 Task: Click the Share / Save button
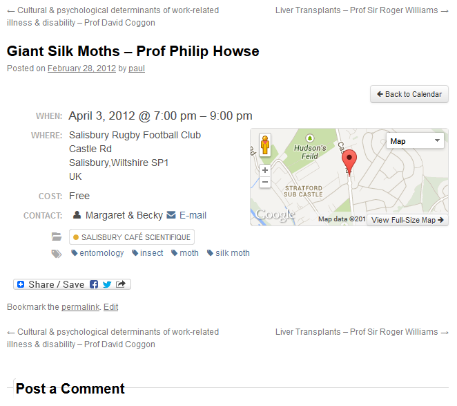[50, 284]
